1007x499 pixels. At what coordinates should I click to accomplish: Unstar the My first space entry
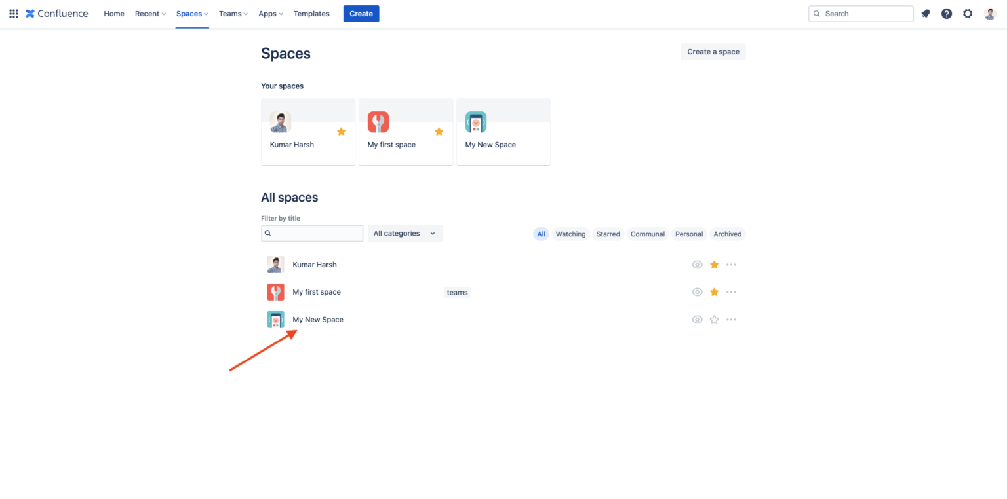pyautogui.click(x=714, y=291)
